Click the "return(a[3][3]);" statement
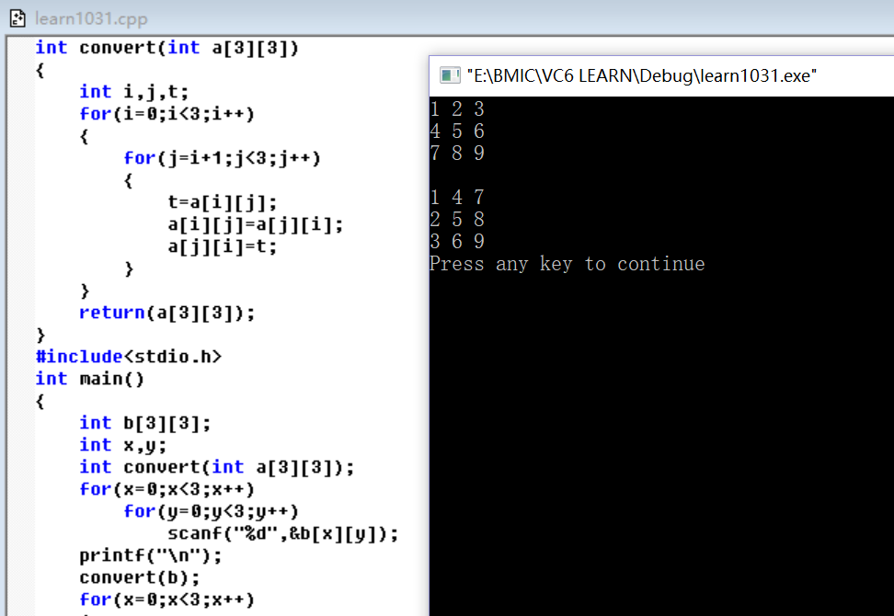 click(x=166, y=313)
